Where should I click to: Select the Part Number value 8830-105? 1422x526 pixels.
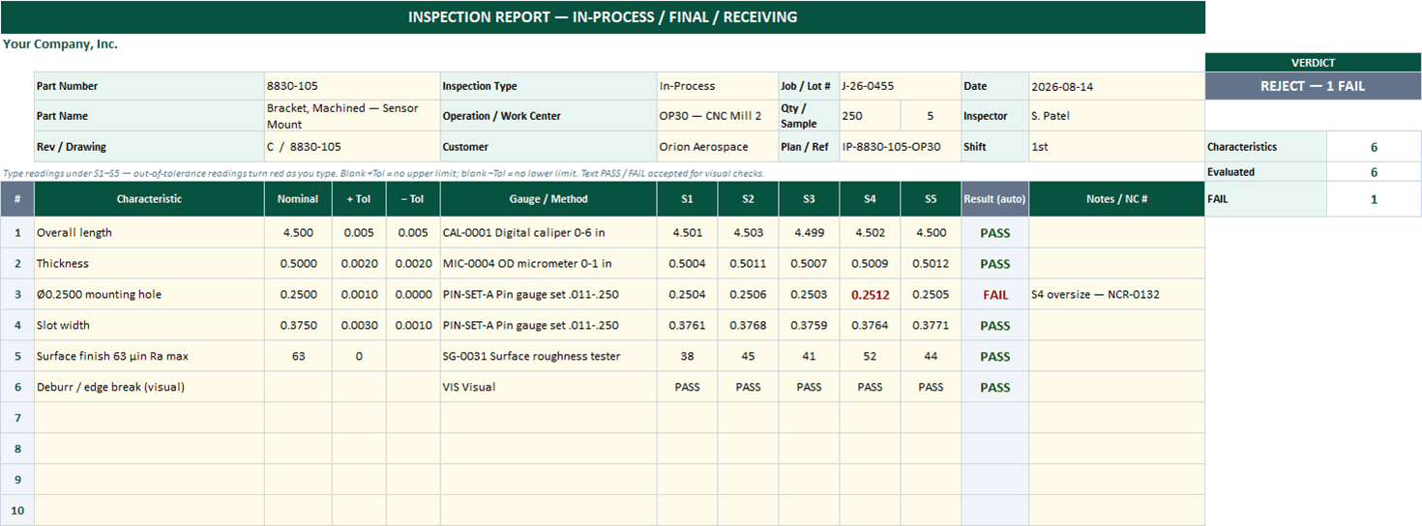pyautogui.click(x=352, y=86)
